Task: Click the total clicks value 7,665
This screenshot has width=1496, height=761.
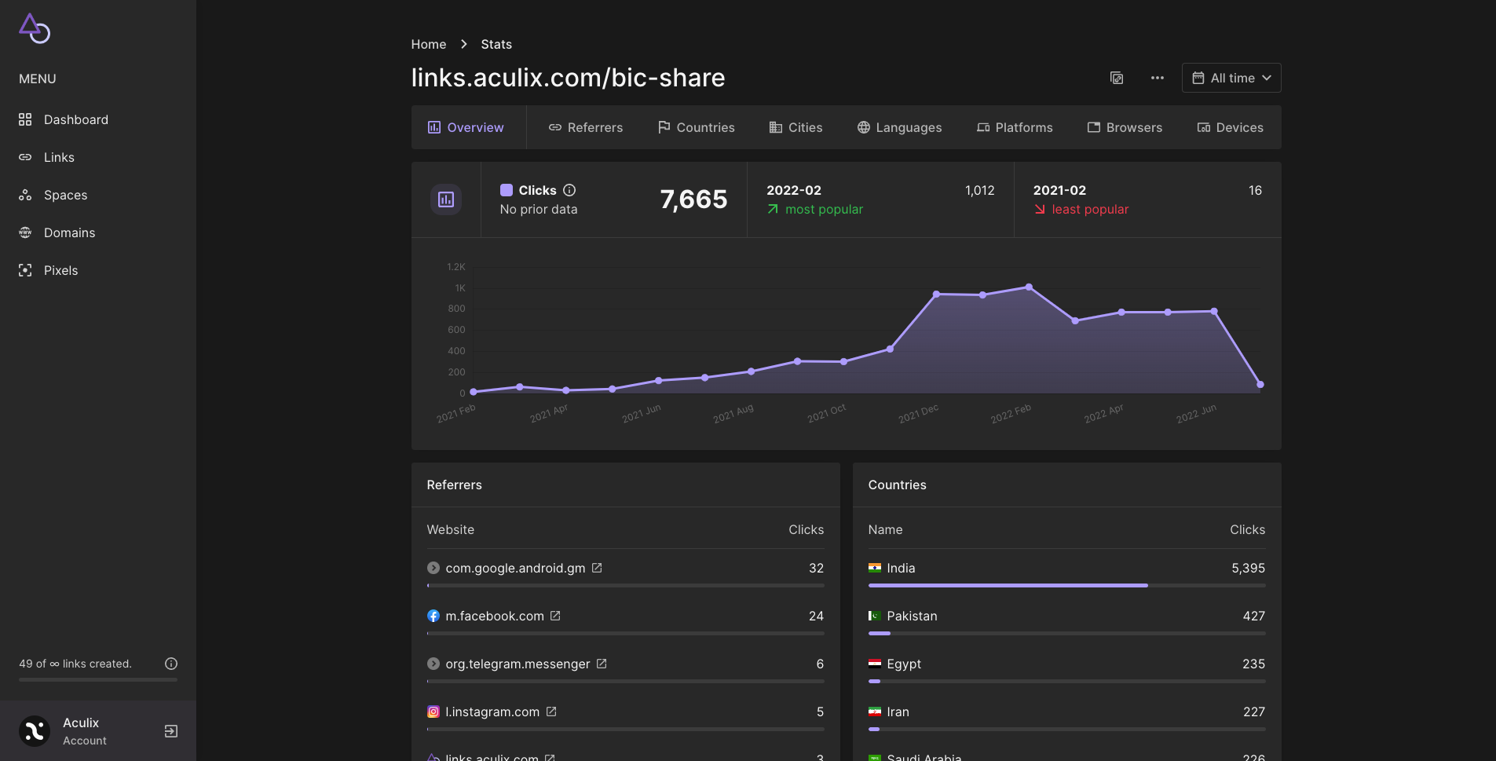Action: pos(693,199)
